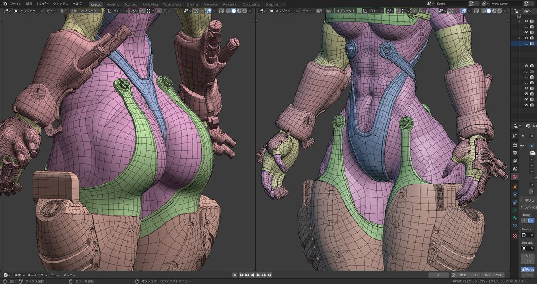Open transform orientation dropdown in right viewport

tap(372, 11)
